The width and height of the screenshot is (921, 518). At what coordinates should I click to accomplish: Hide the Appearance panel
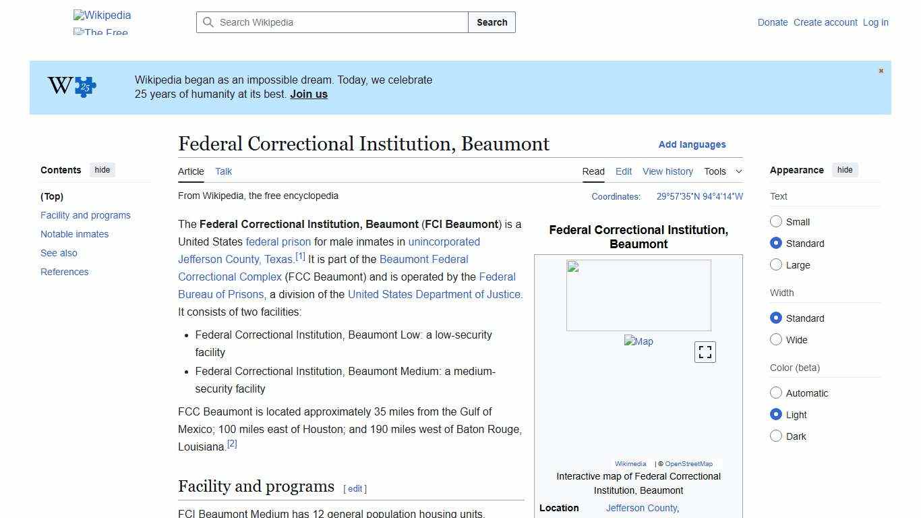(845, 170)
